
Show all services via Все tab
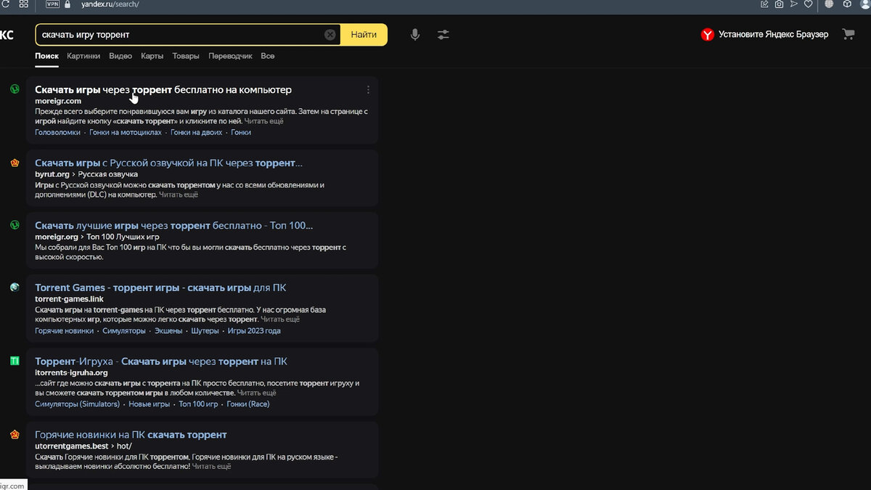click(x=268, y=56)
